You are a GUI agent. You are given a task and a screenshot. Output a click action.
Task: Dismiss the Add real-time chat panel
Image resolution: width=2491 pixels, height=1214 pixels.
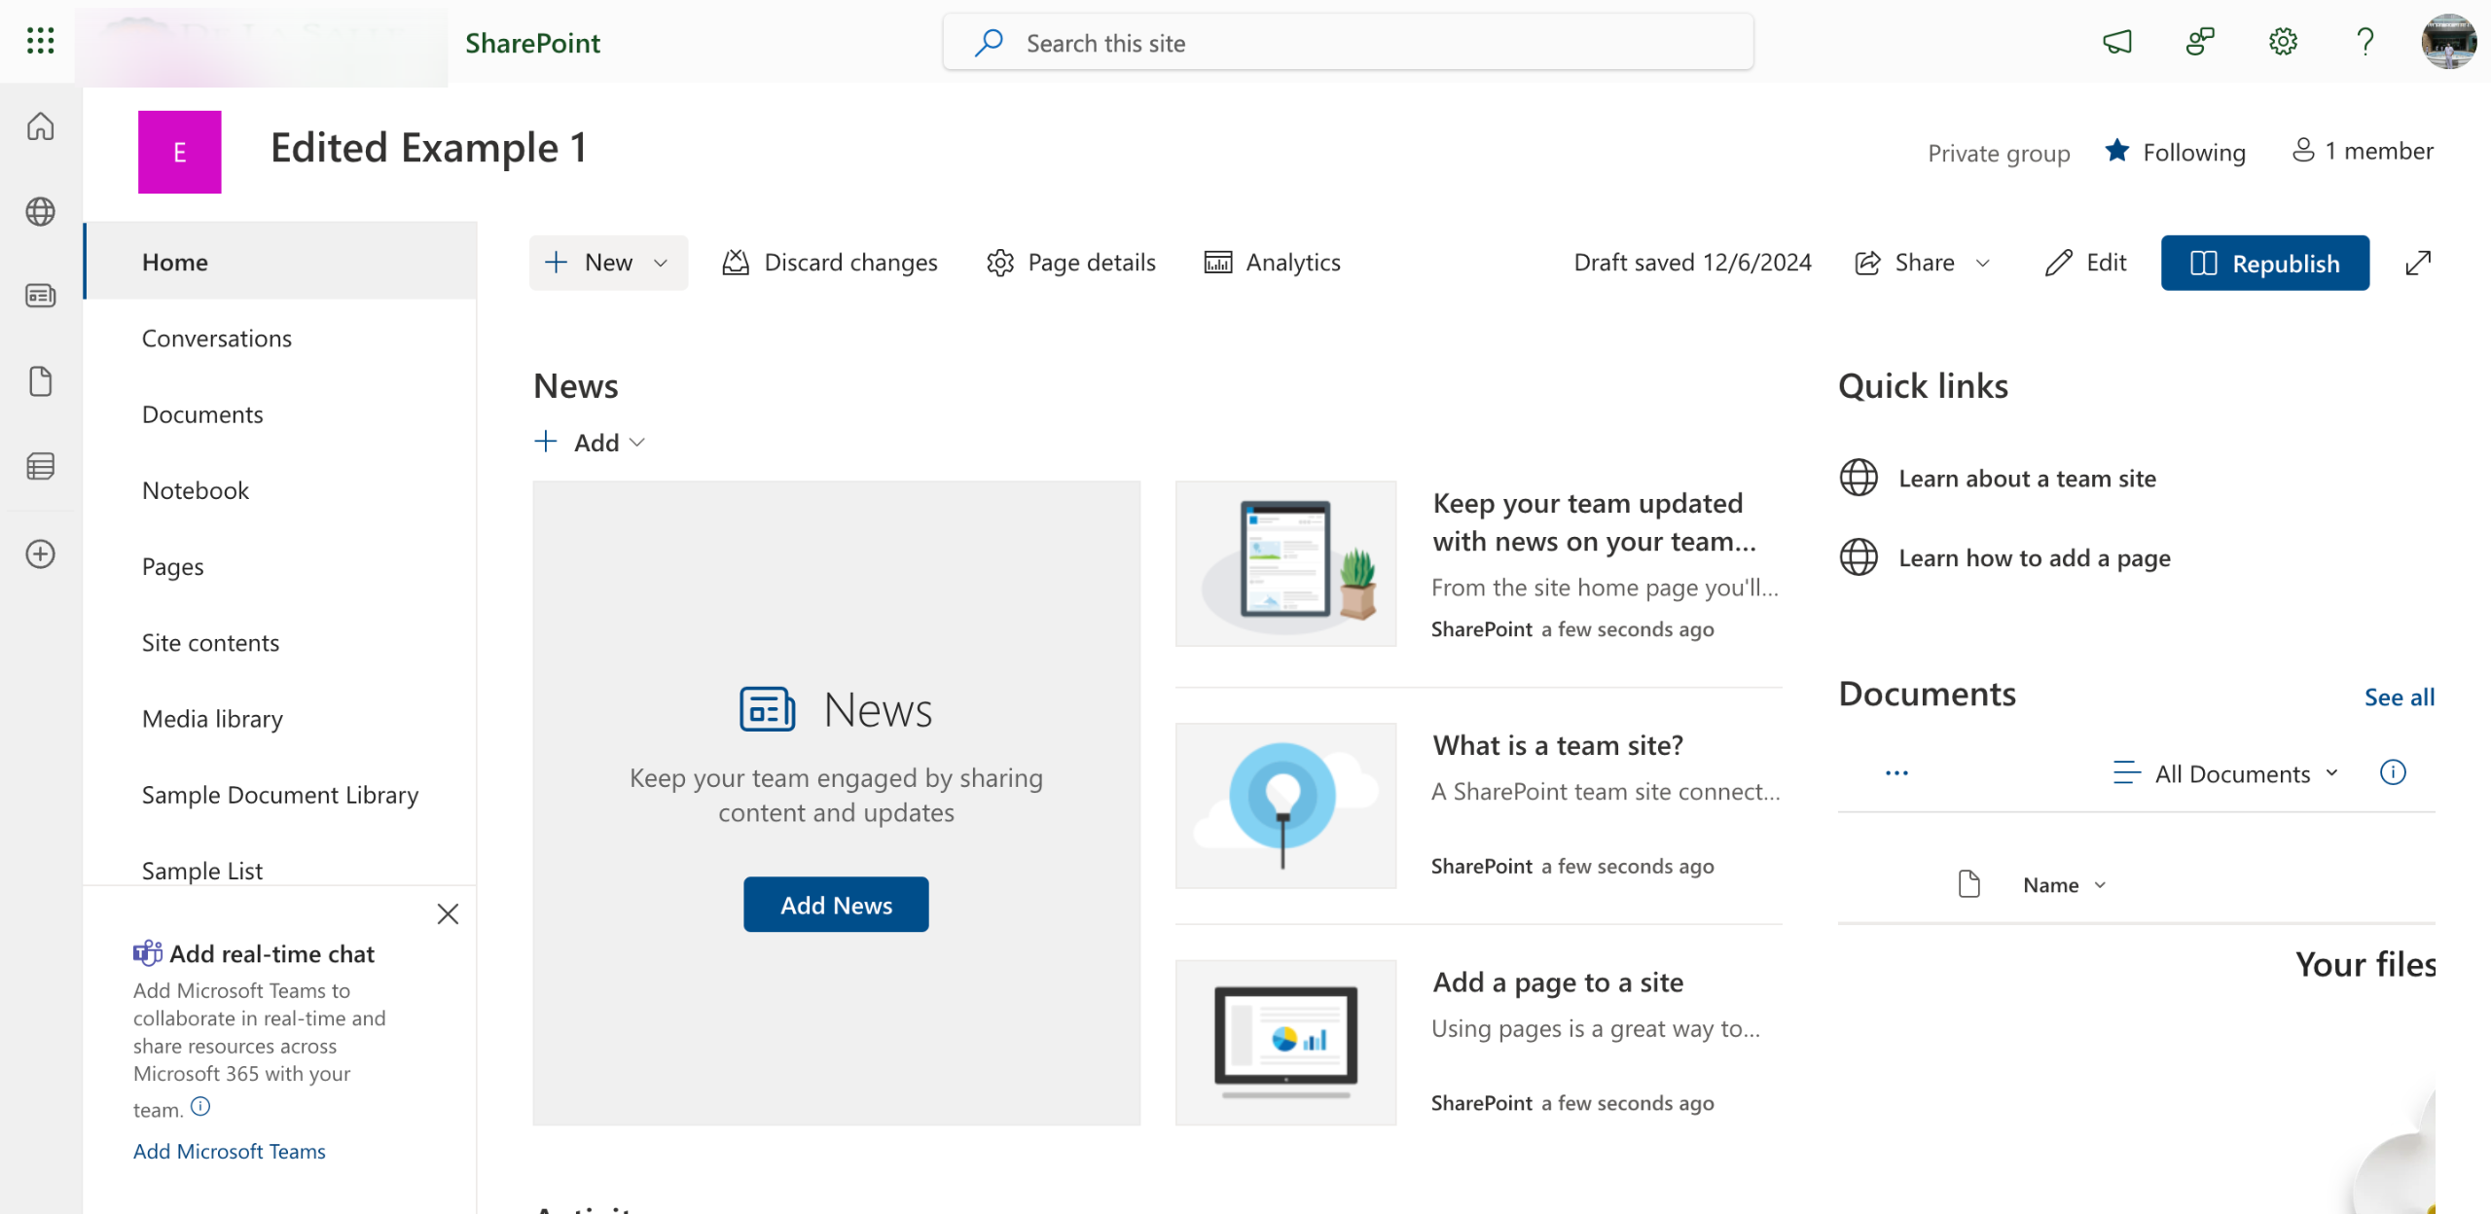(x=448, y=913)
